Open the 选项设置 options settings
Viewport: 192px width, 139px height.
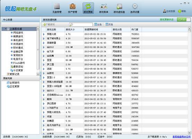(135, 8)
